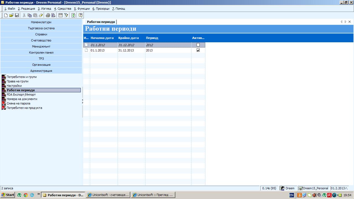The width and height of the screenshot is (354, 199).
Task: Expand the Справки section
Action: [x=41, y=34]
